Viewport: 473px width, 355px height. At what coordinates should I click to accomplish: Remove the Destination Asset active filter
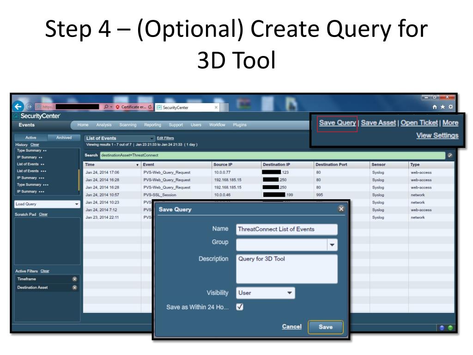pyautogui.click(x=74, y=288)
